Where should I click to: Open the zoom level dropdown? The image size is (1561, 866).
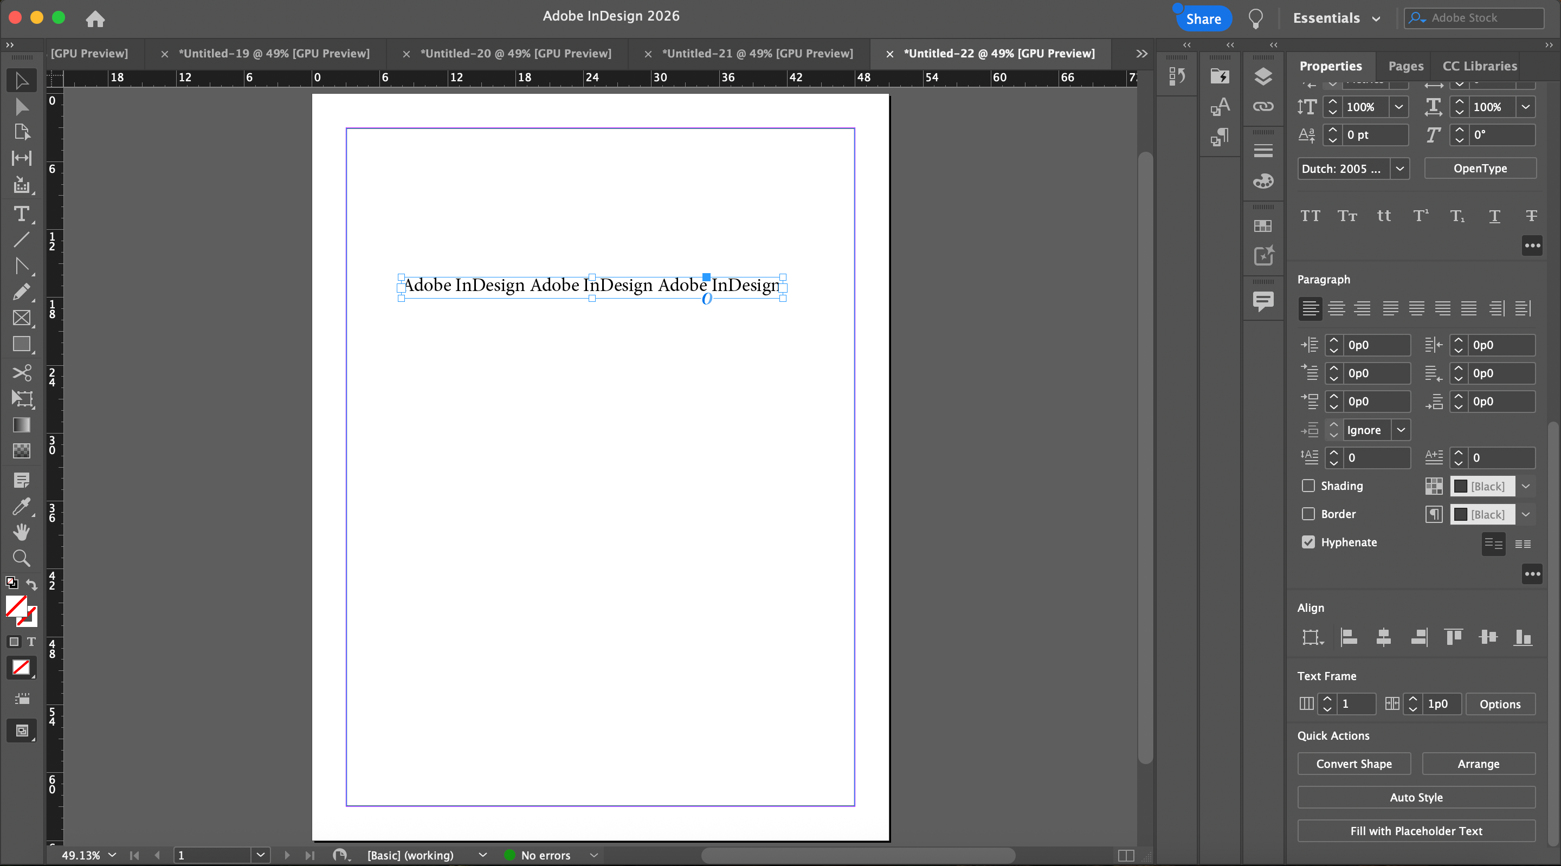click(112, 855)
